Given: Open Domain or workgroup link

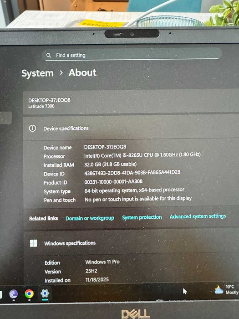Looking at the screenshot, I should coord(90,218).
